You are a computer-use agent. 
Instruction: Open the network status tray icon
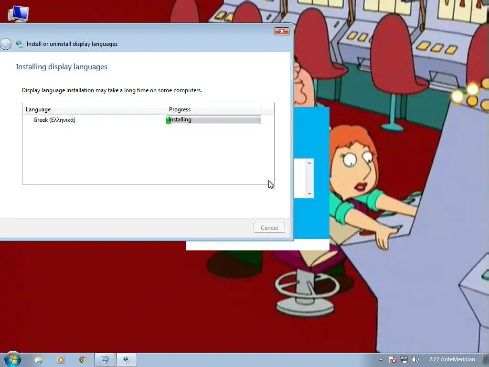[404, 359]
